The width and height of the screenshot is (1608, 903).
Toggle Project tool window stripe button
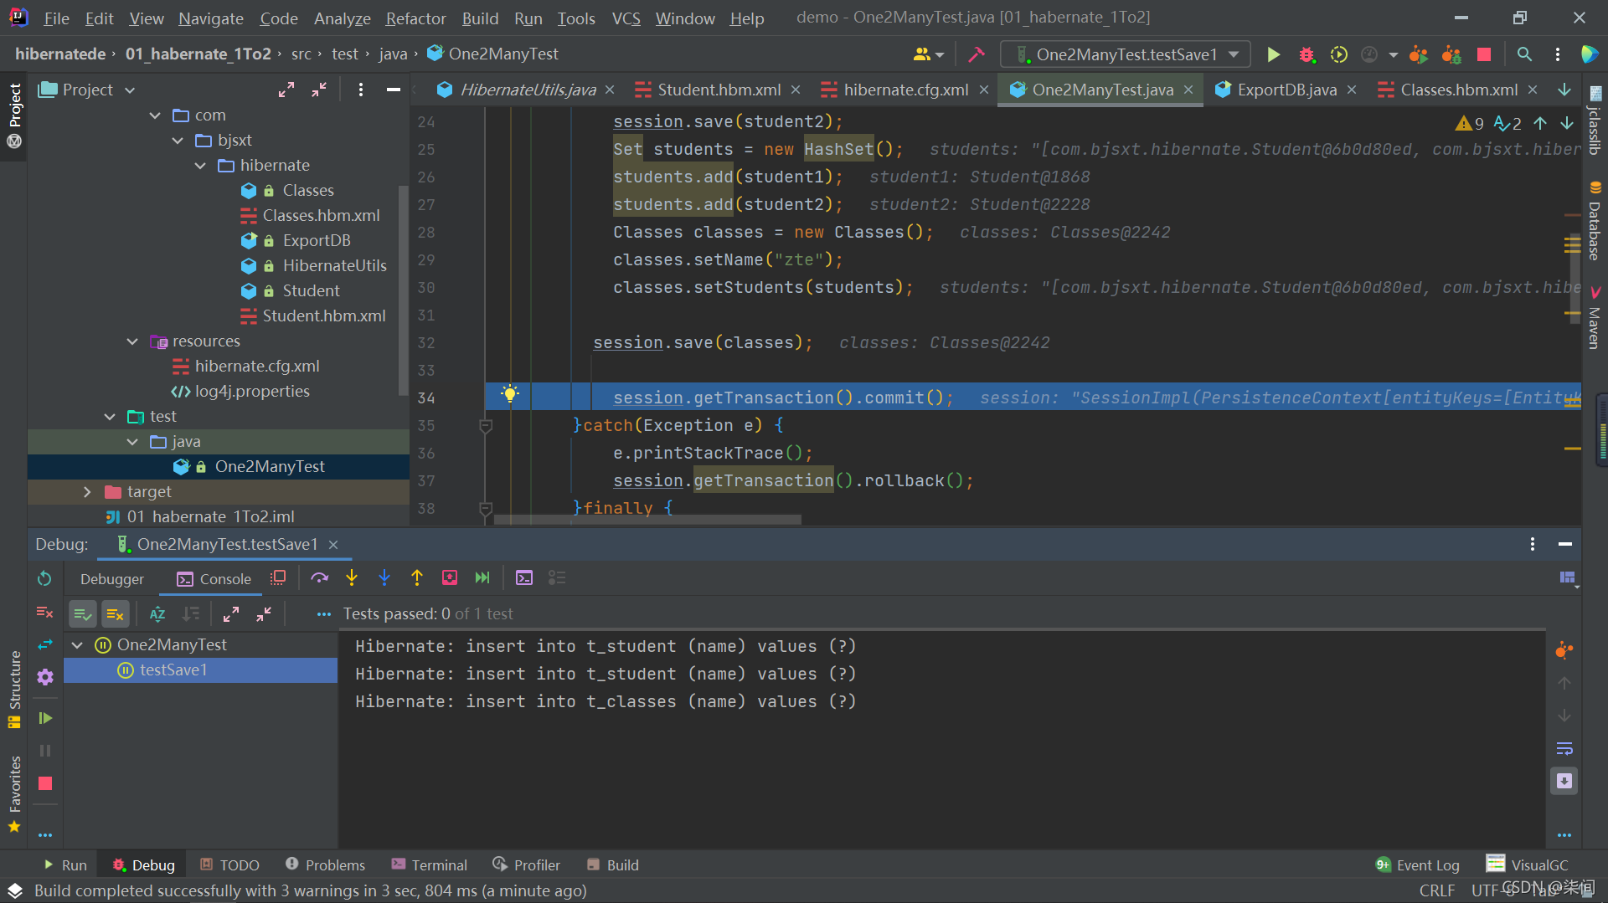pyautogui.click(x=14, y=115)
